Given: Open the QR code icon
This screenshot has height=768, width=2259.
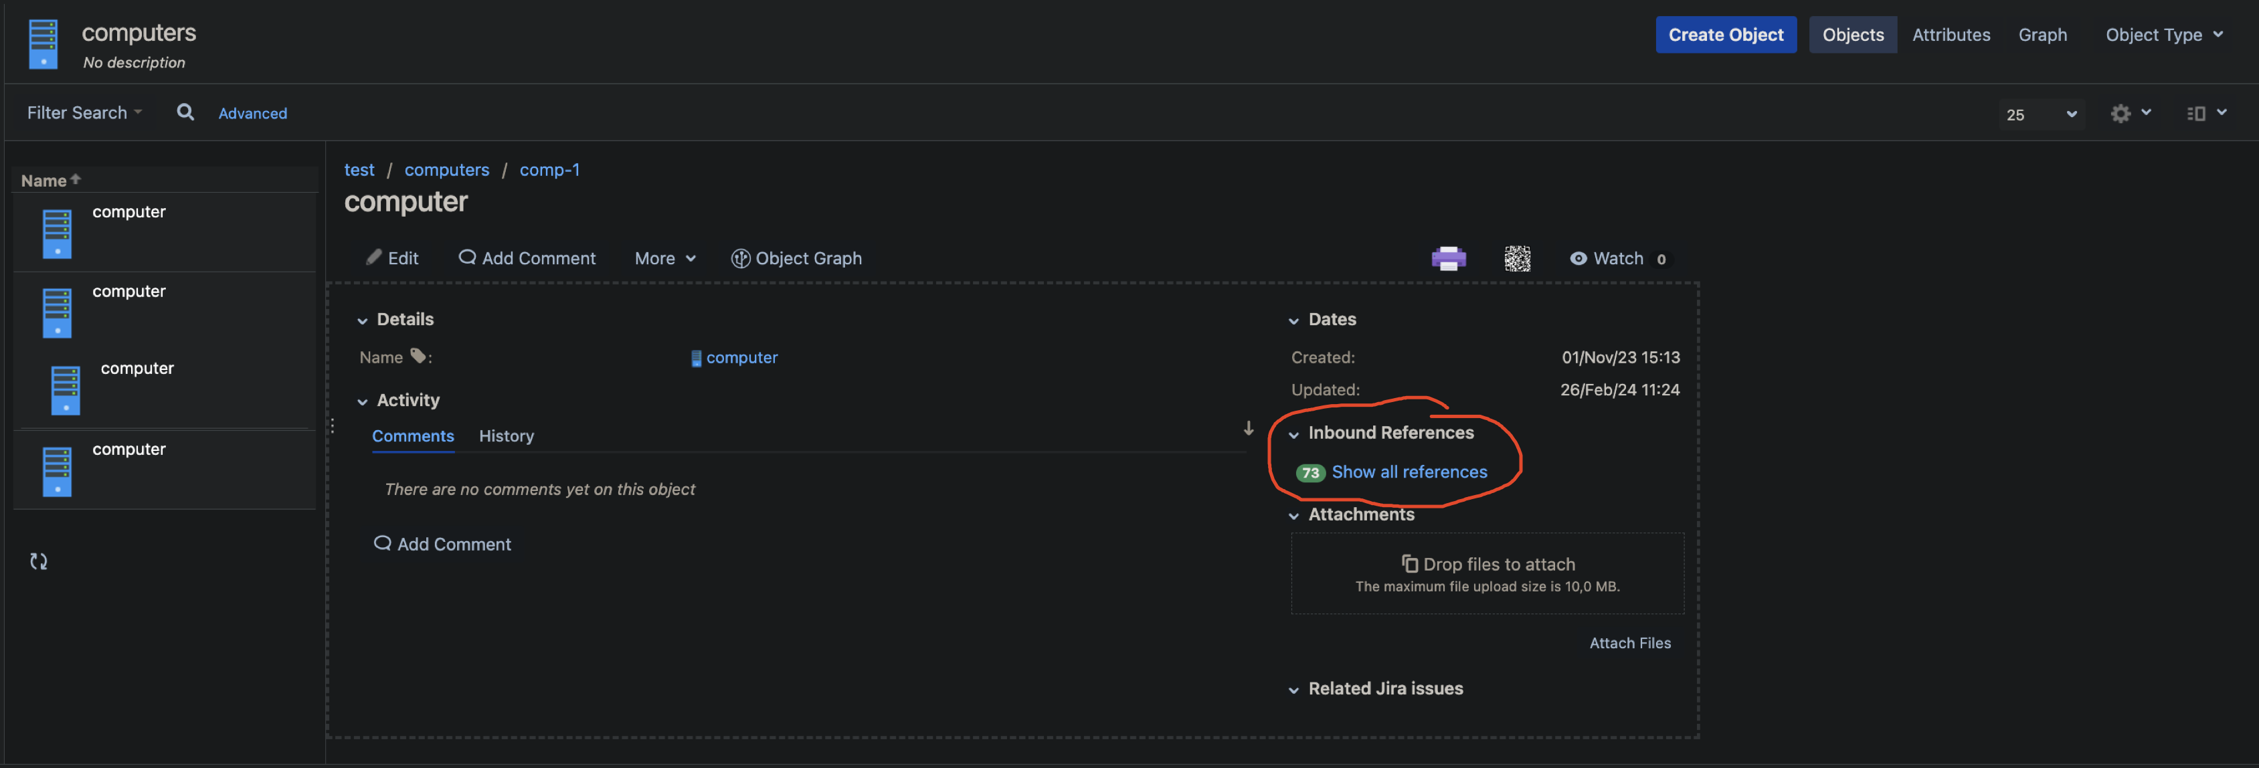Looking at the screenshot, I should 1517,259.
